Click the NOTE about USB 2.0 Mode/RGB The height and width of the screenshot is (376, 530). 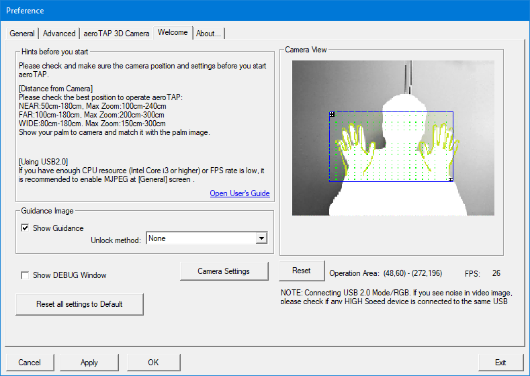[x=396, y=297]
